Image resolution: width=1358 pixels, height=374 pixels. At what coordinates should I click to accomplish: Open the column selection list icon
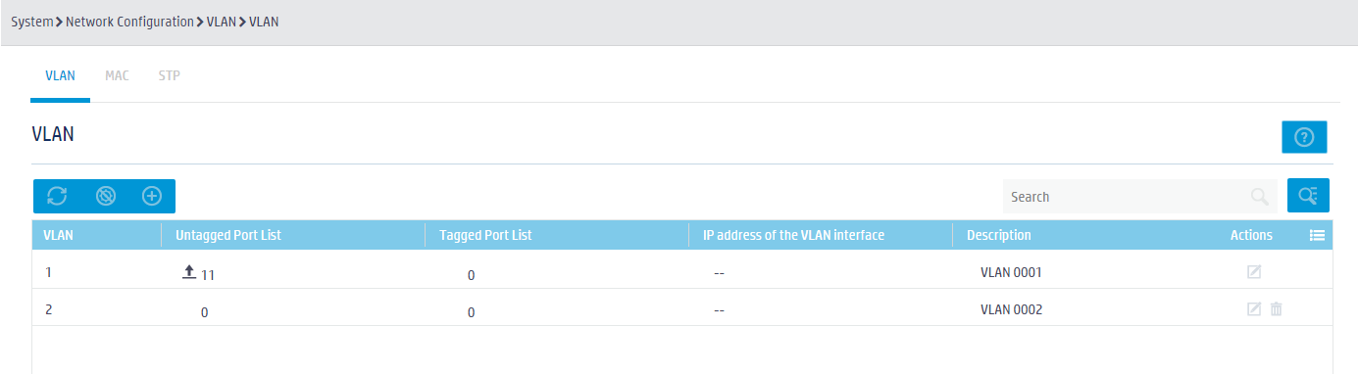pos(1317,235)
